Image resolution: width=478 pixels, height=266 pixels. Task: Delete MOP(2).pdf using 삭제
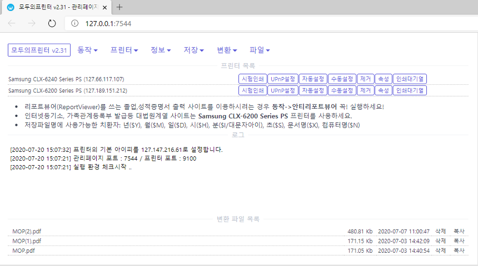point(440,231)
